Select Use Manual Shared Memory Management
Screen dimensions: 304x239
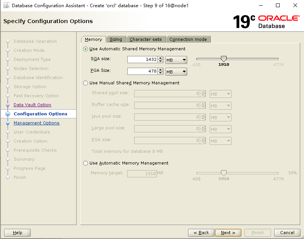85,83
